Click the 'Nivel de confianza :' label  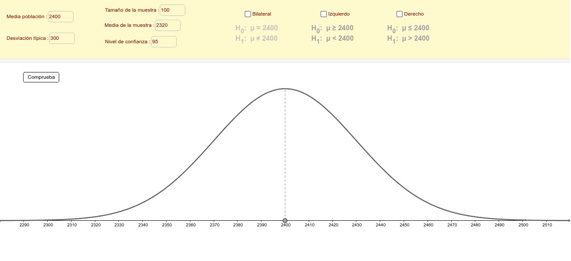[128, 42]
